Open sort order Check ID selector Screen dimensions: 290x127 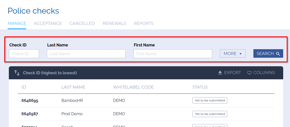[x=50, y=73]
